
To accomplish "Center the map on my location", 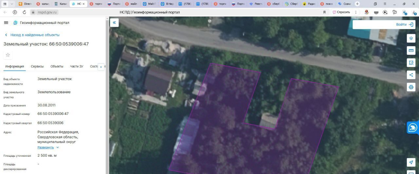I will pyautogui.click(x=411, y=162).
